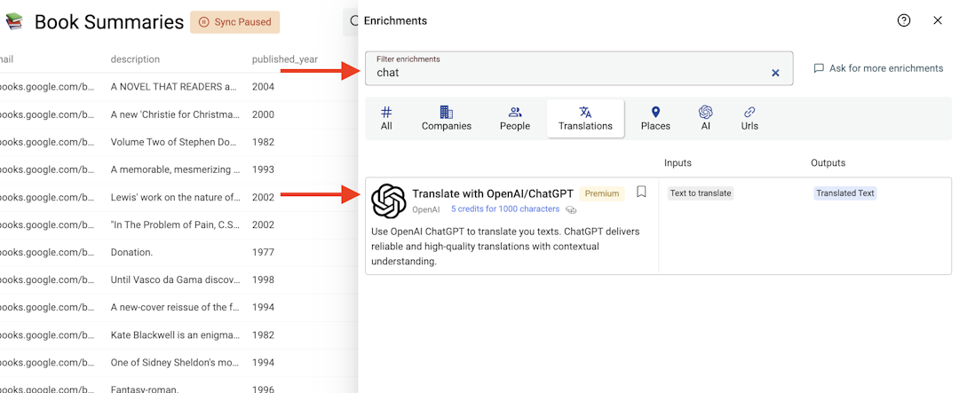The height and width of the screenshot is (393, 959).
Task: Show the Urls enrichments tab
Action: pos(749,119)
